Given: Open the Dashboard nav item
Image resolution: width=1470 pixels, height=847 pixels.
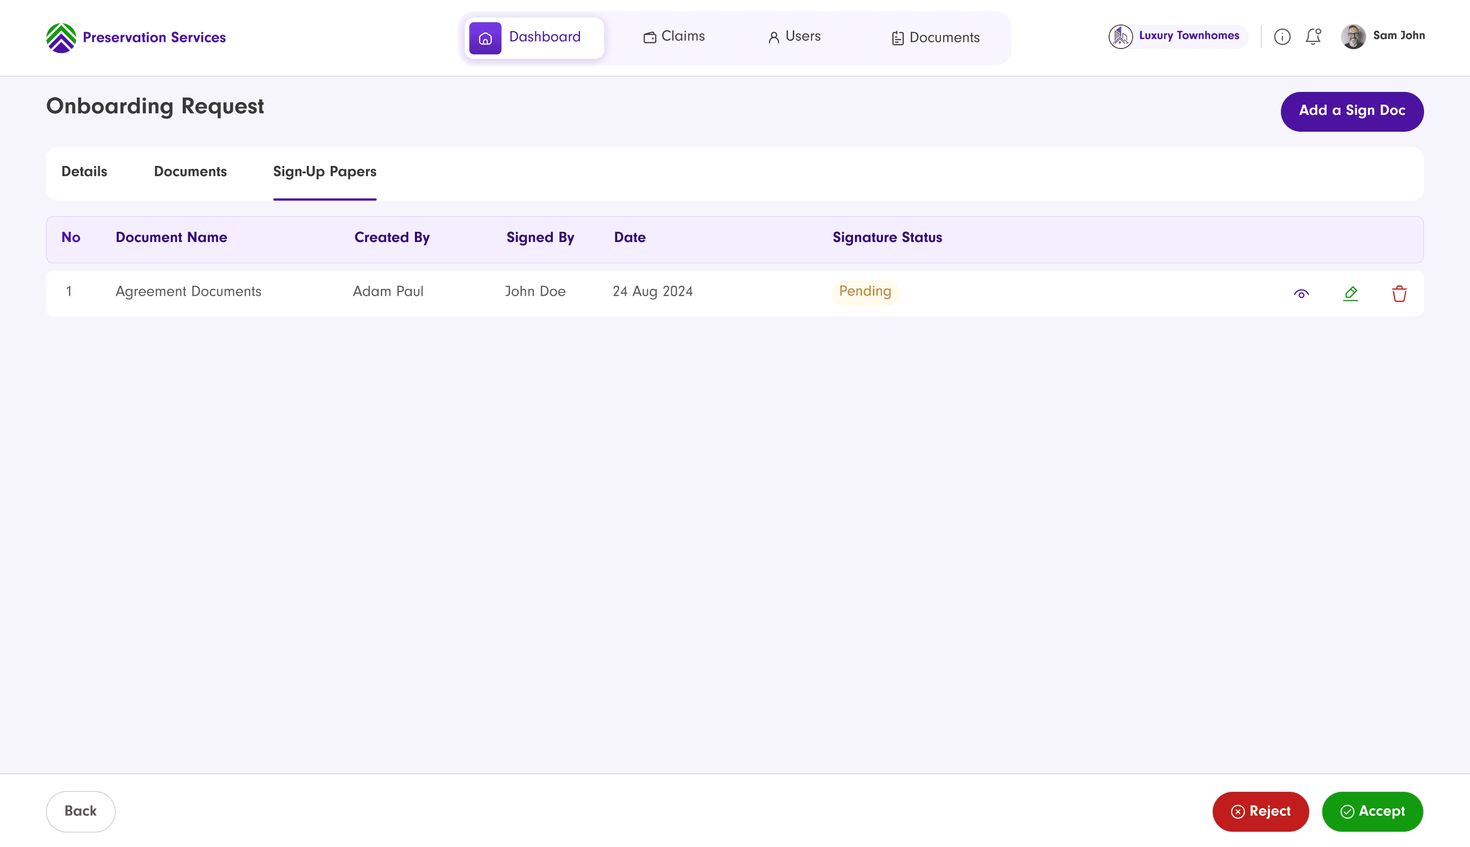Looking at the screenshot, I should point(534,38).
